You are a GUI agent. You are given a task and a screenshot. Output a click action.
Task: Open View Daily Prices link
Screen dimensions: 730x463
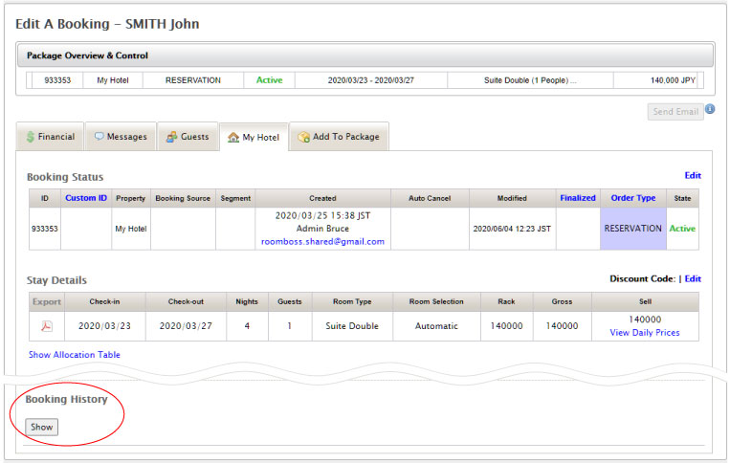pyautogui.click(x=644, y=333)
